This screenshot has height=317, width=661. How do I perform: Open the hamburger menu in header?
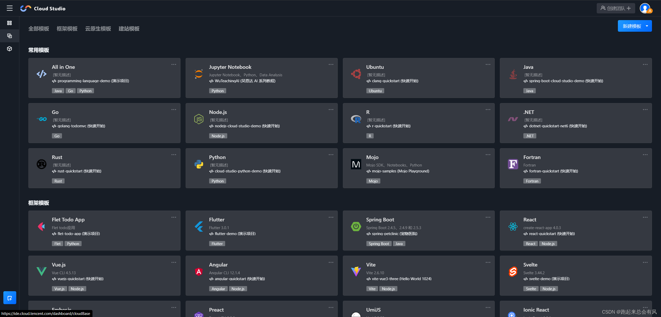[x=10, y=8]
